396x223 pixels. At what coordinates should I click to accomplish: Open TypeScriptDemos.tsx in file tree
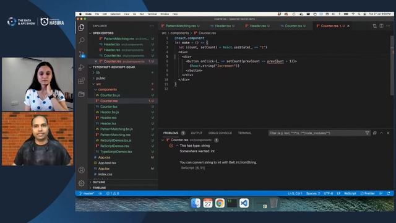[116, 152]
